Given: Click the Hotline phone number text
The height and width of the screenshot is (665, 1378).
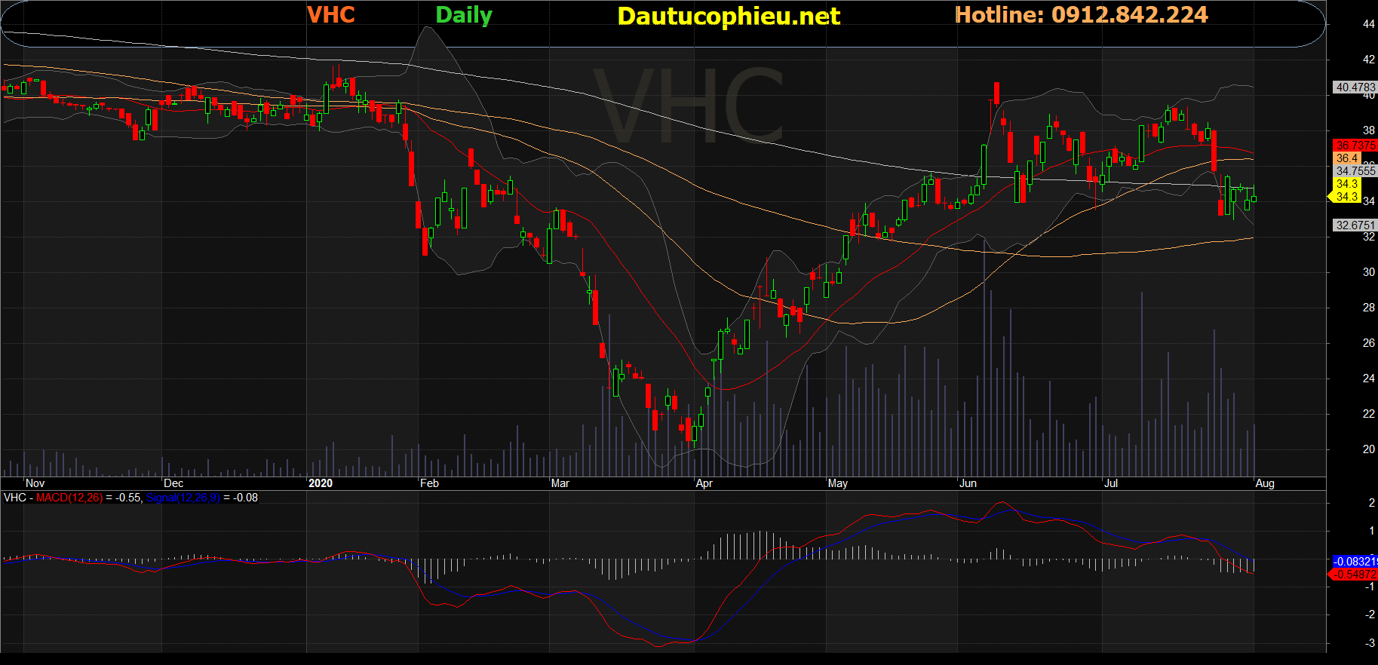Looking at the screenshot, I should 1081,15.
